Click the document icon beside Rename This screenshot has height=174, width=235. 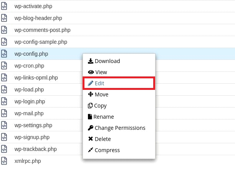[x=90, y=117]
